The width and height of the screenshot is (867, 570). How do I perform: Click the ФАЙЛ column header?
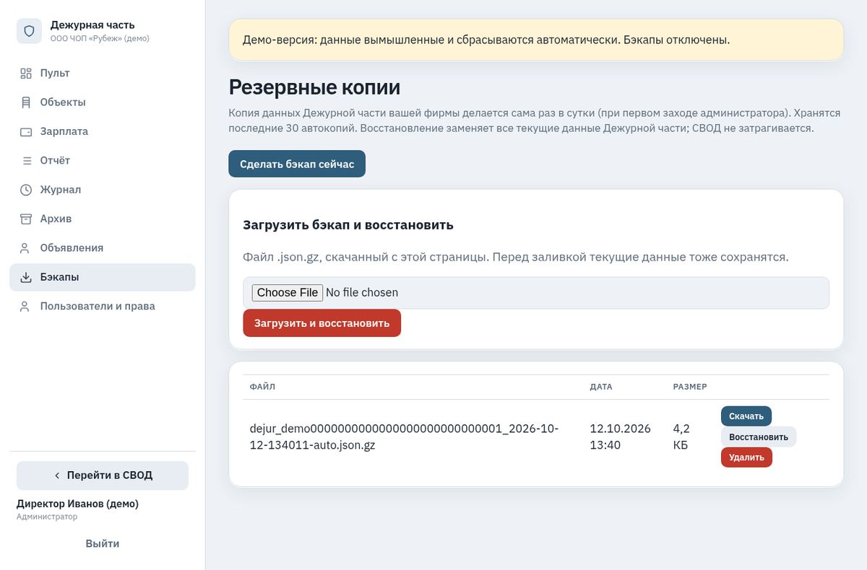(262, 387)
